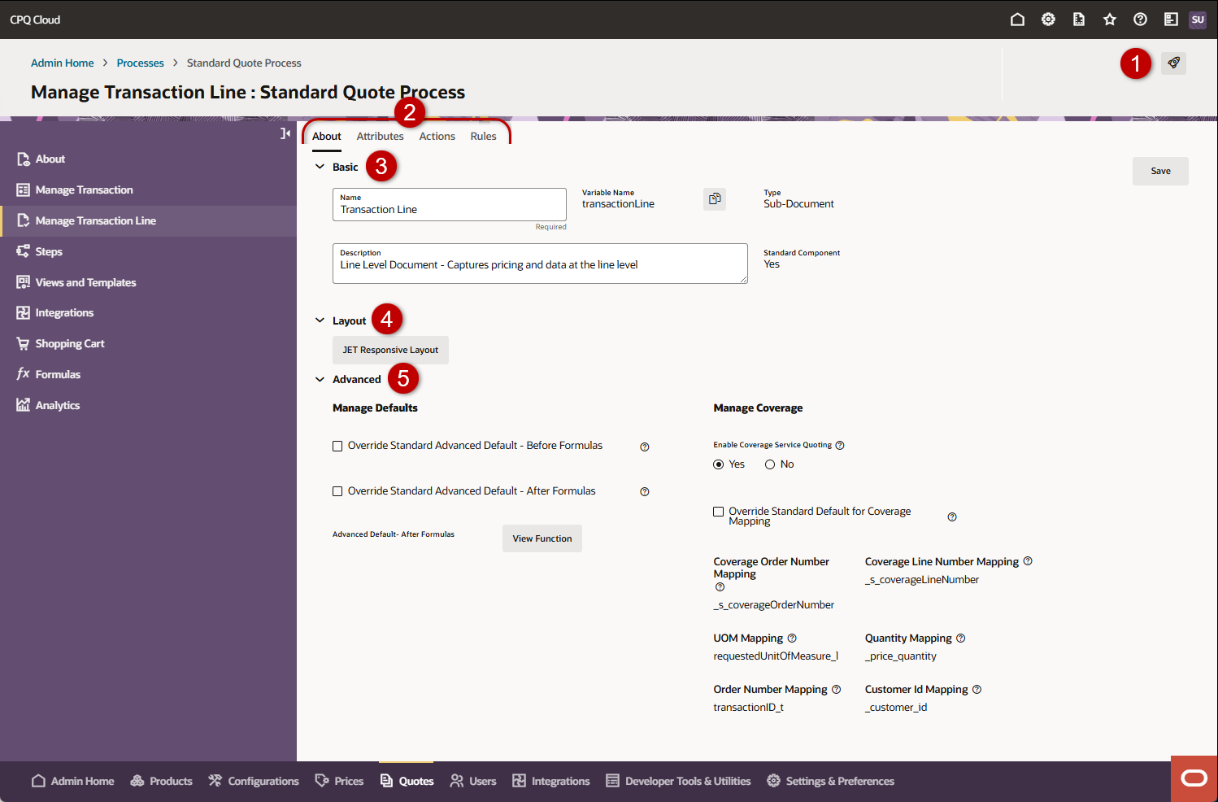The width and height of the screenshot is (1218, 802).
Task: Navigate to Processes via the breadcrumb link
Action: pyautogui.click(x=140, y=63)
